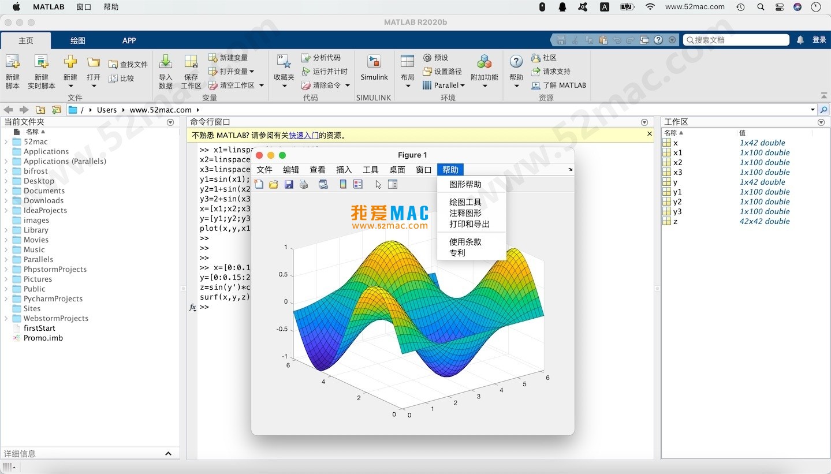Click Analyze Code (分析代码) button
This screenshot has width=831, height=474.
321,58
